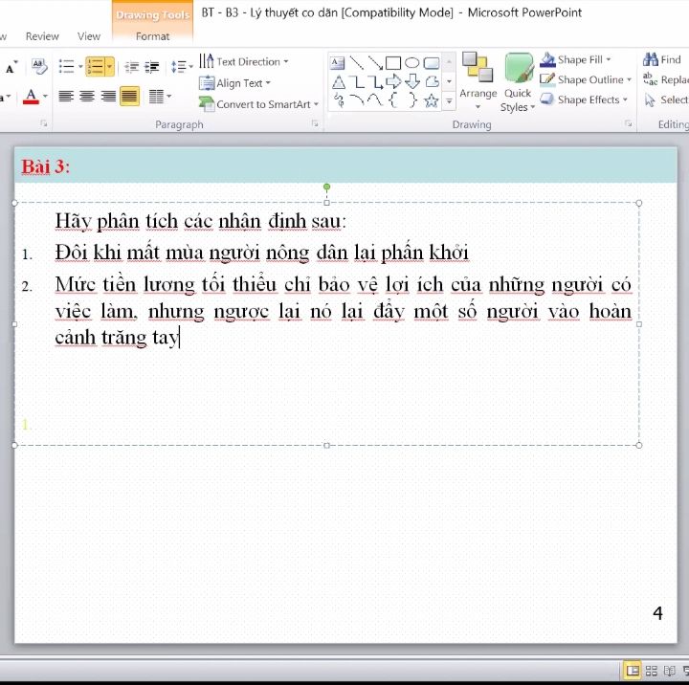
Task: Choose the 5-point star shape
Action: pos(432,100)
